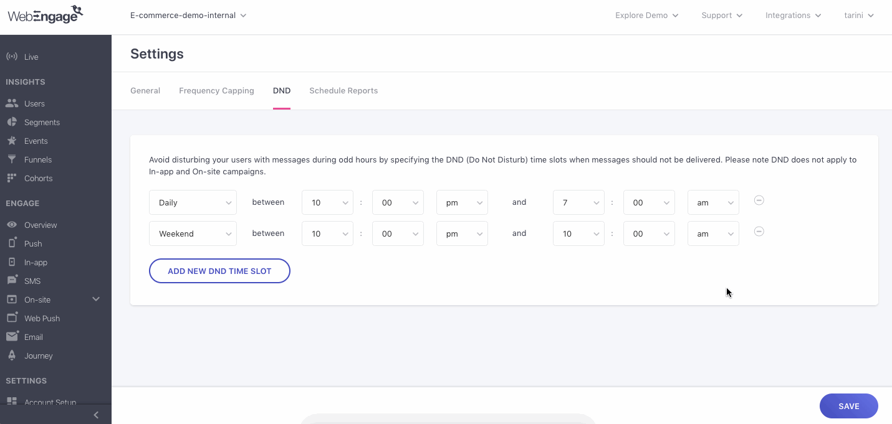The width and height of the screenshot is (892, 424).
Task: Click the Email envelope icon
Action: pos(12,337)
